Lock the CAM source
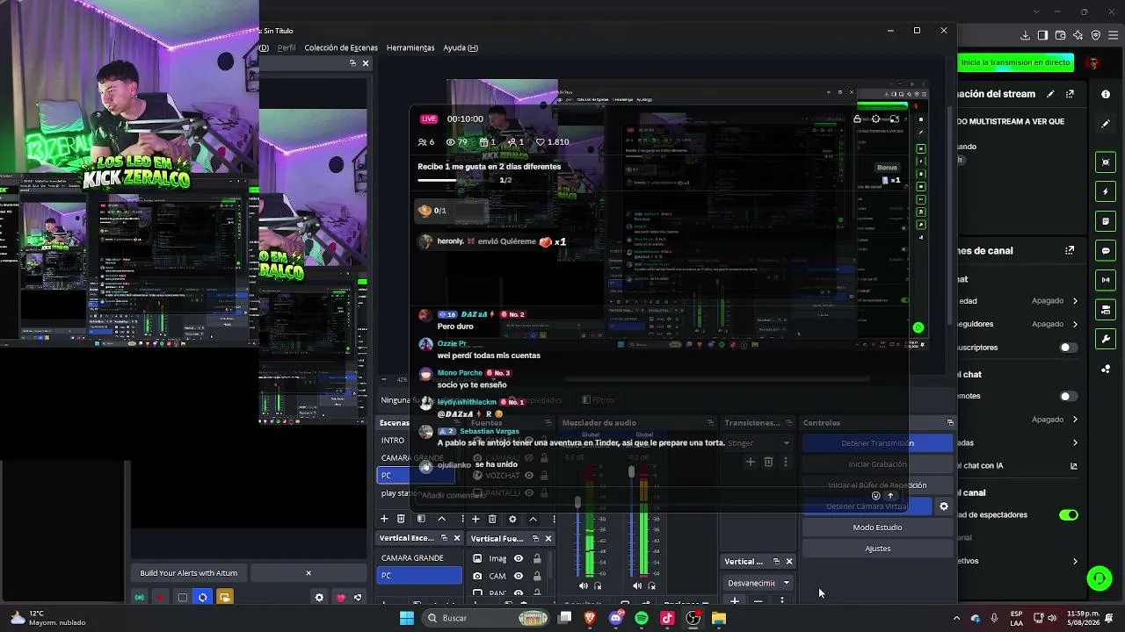The width and height of the screenshot is (1125, 632). point(537,576)
